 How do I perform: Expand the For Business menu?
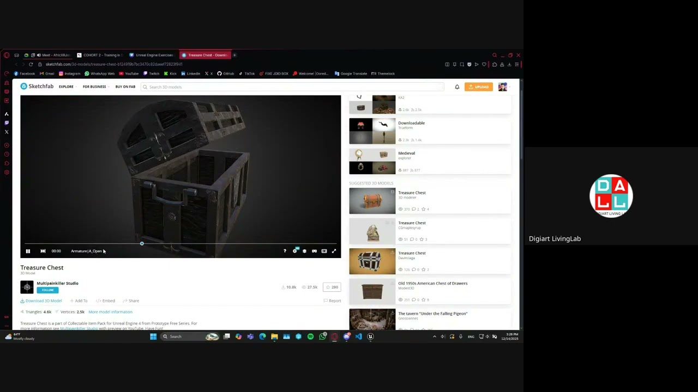click(95, 87)
